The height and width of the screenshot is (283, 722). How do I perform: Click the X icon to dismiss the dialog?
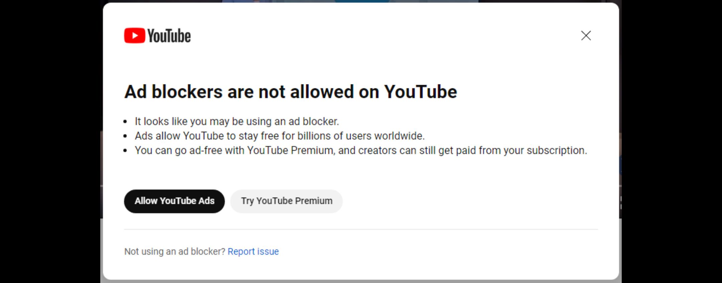[586, 36]
